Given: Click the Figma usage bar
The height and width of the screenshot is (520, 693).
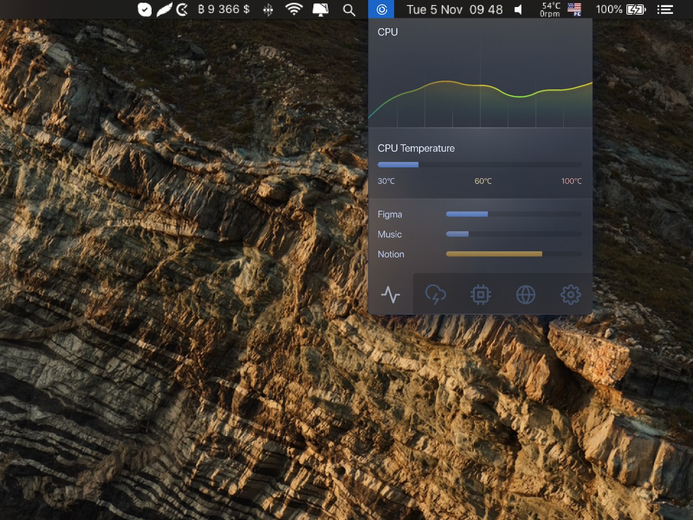Looking at the screenshot, I should tap(514, 214).
